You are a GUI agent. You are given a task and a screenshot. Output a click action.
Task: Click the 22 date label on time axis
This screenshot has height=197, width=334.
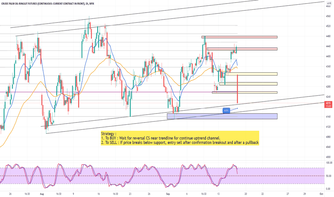coord(262,194)
